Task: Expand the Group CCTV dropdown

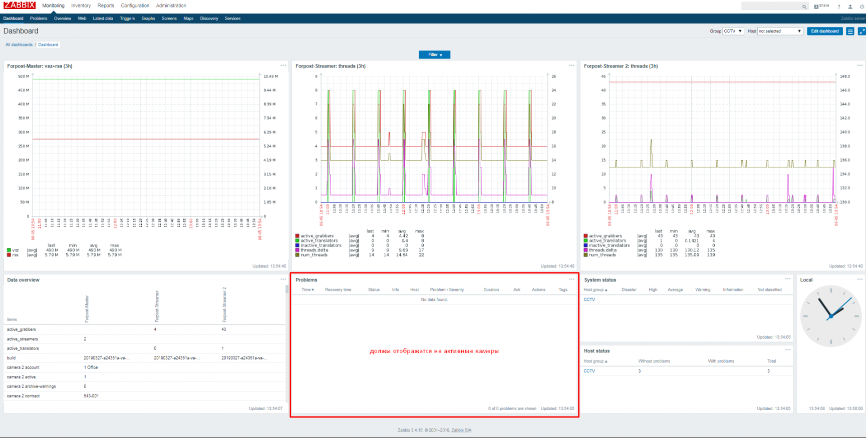Action: (x=733, y=31)
